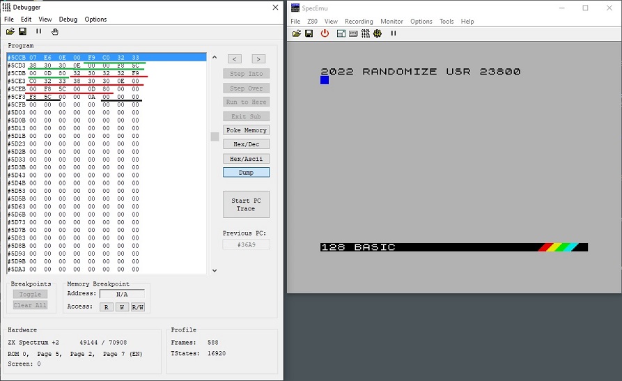Screen dimensions: 622x381
Task: Select R memory access toggle
Action: coord(107,307)
